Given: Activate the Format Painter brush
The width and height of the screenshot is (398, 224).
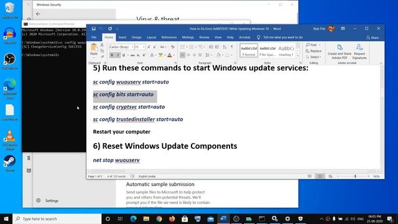Looking at the screenshot, I should pyautogui.click(x=102, y=57).
